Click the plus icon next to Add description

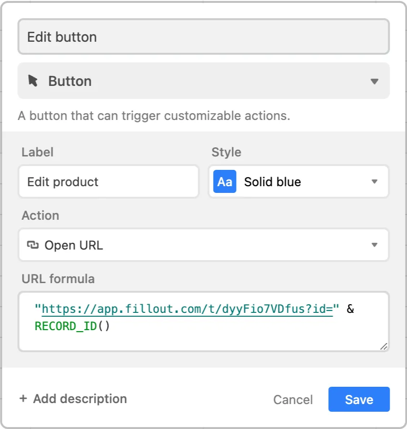(x=23, y=399)
